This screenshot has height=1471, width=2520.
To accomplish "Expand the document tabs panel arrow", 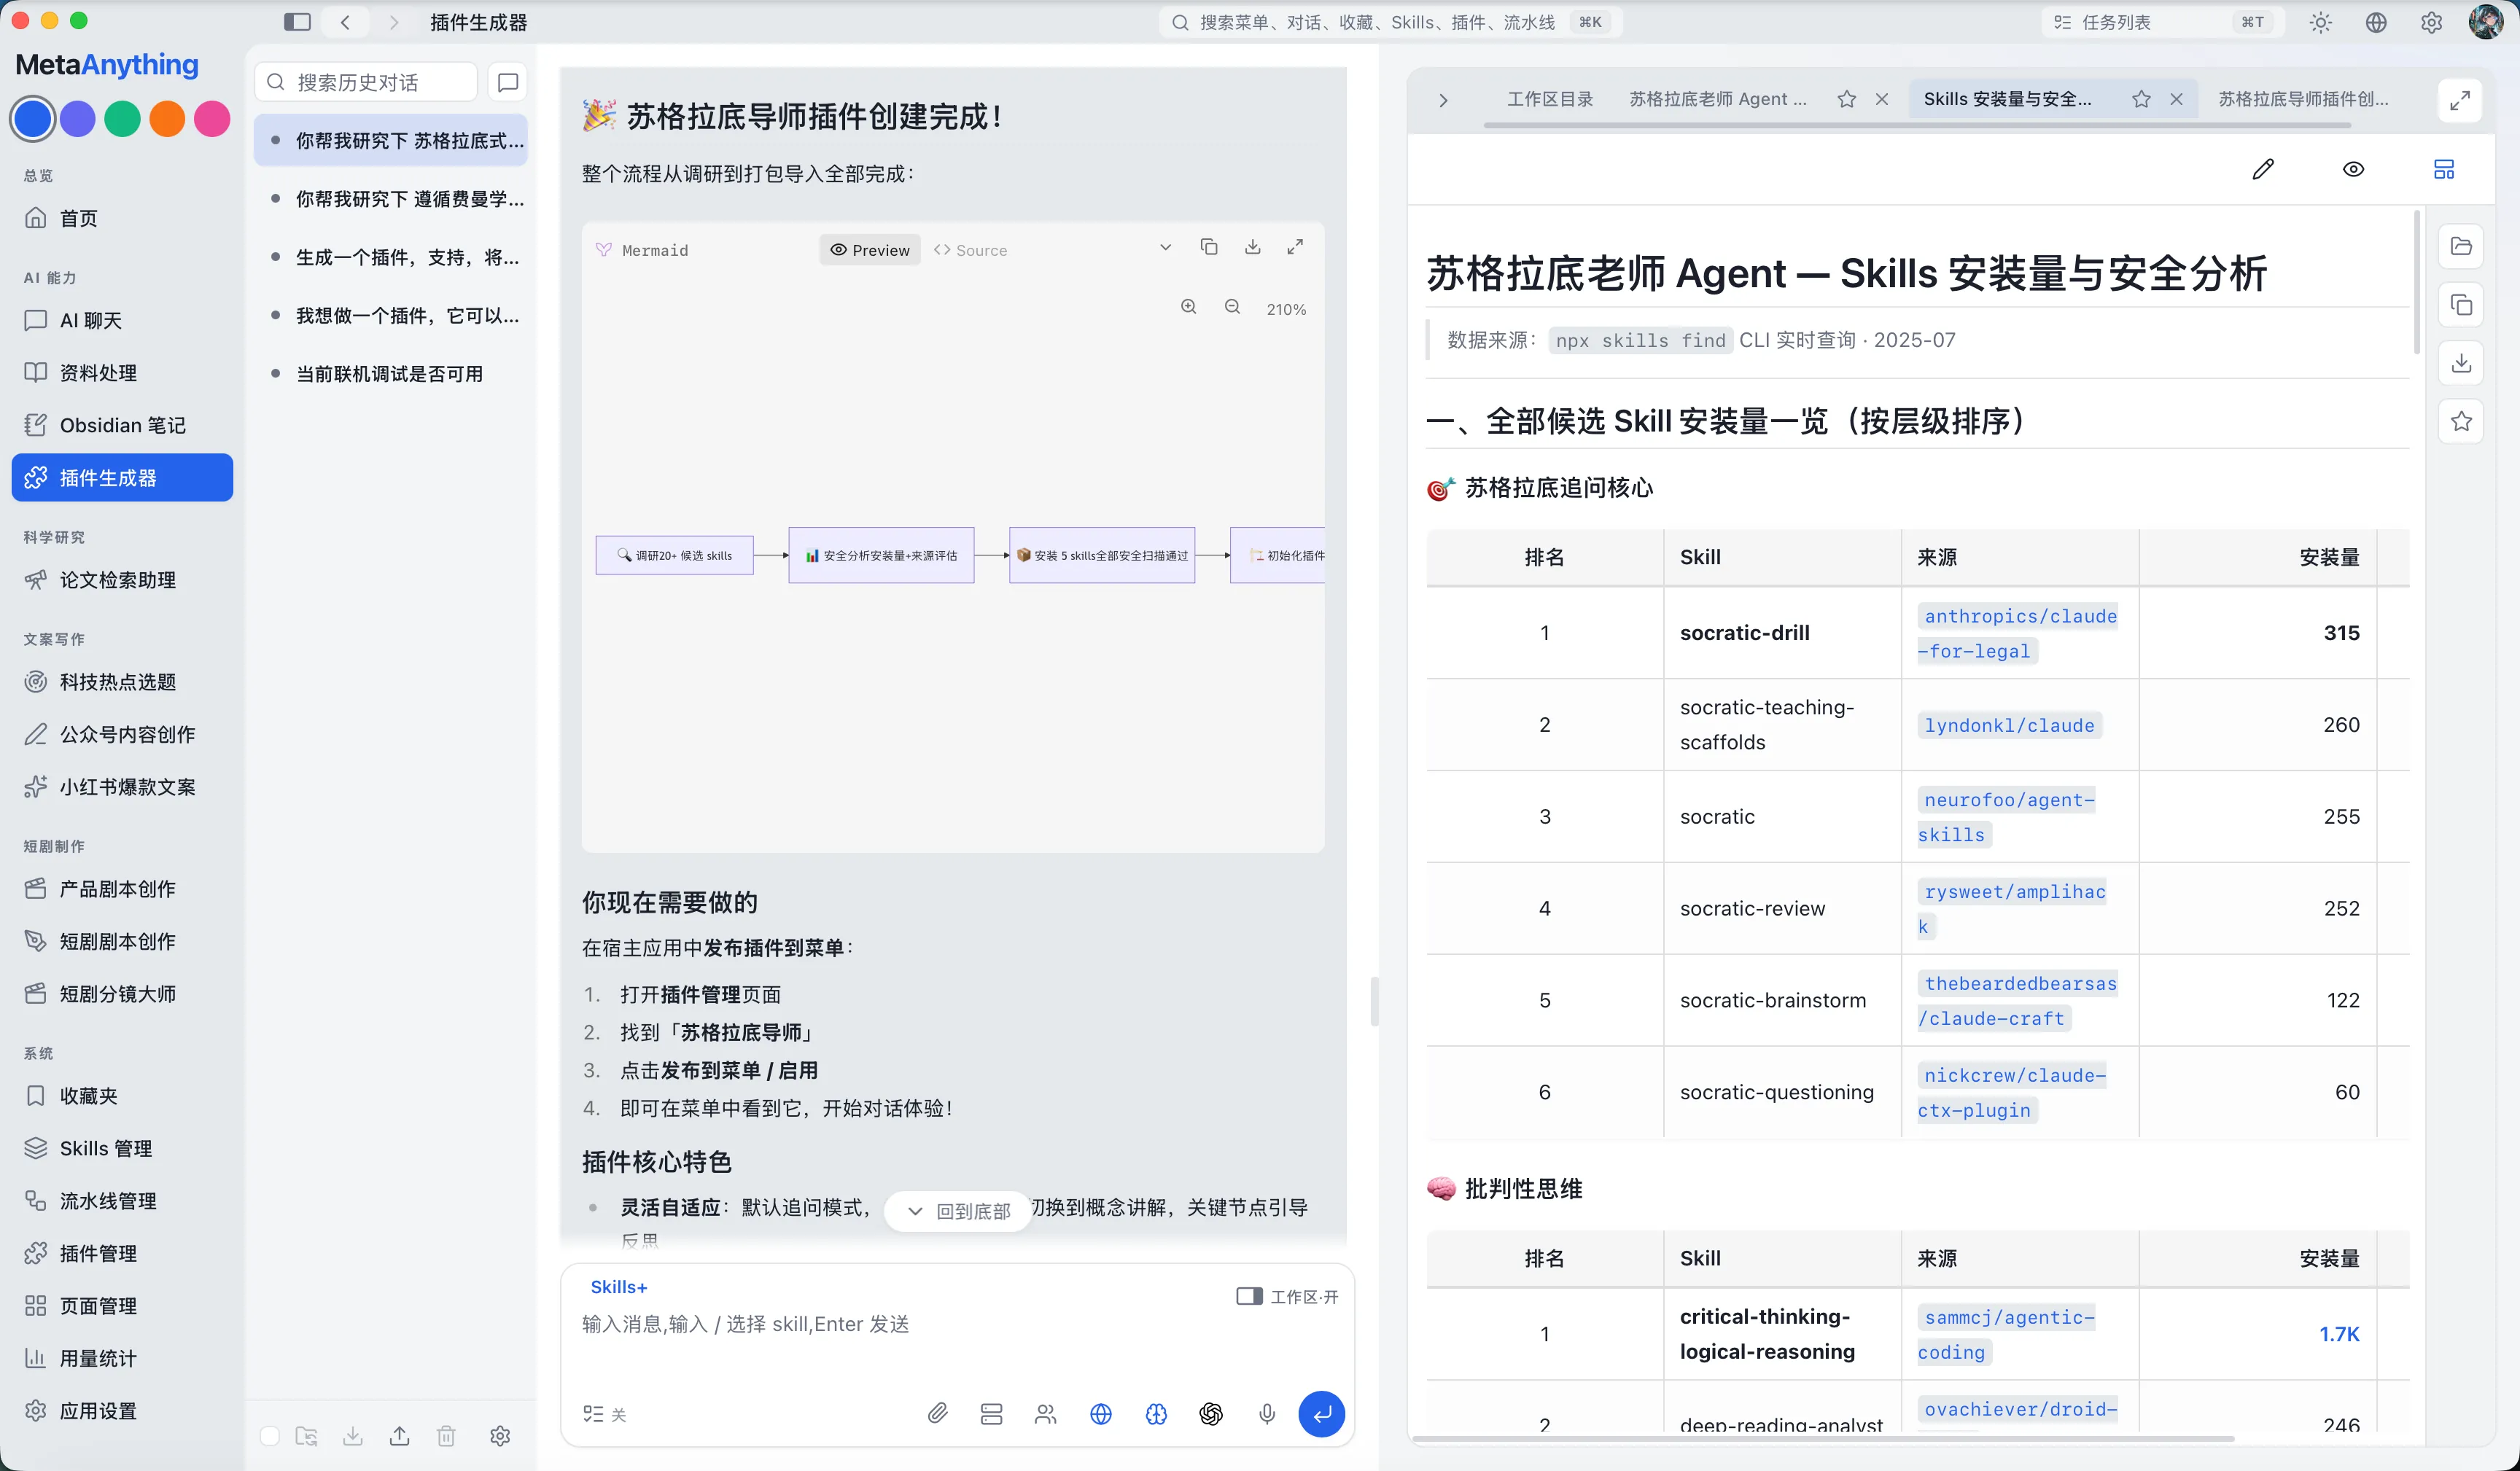I will (x=1442, y=100).
